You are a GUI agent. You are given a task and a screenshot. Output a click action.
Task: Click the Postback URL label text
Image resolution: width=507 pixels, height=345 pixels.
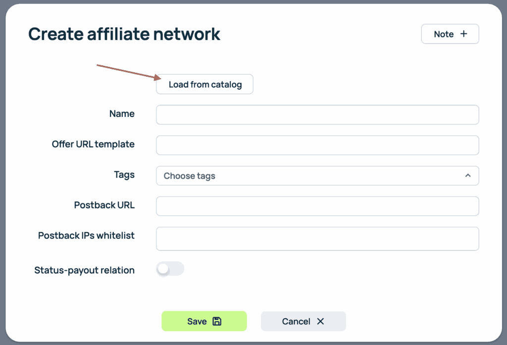coord(104,205)
